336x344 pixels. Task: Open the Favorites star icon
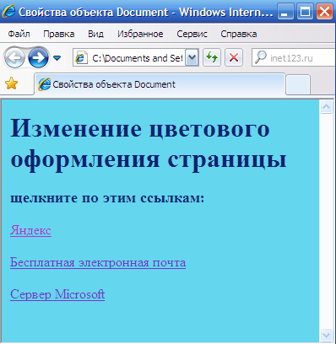[12, 83]
